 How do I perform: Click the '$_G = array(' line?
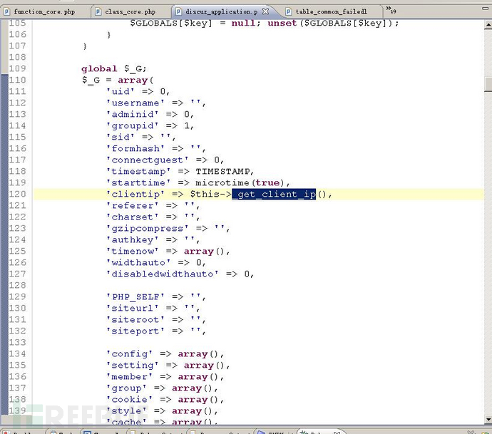tap(118, 80)
